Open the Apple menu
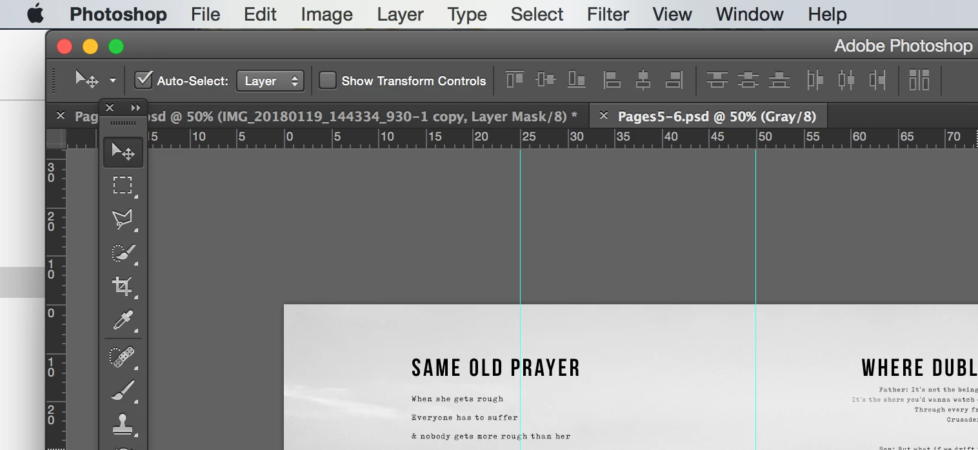The width and height of the screenshot is (978, 450). click(x=35, y=14)
